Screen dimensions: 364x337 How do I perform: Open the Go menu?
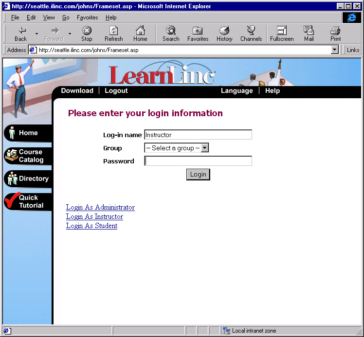(x=66, y=18)
